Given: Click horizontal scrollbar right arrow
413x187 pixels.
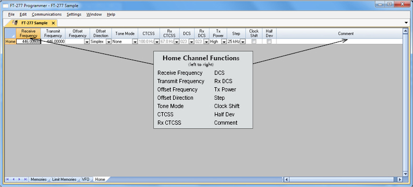Looking at the screenshot, I should point(400,179).
